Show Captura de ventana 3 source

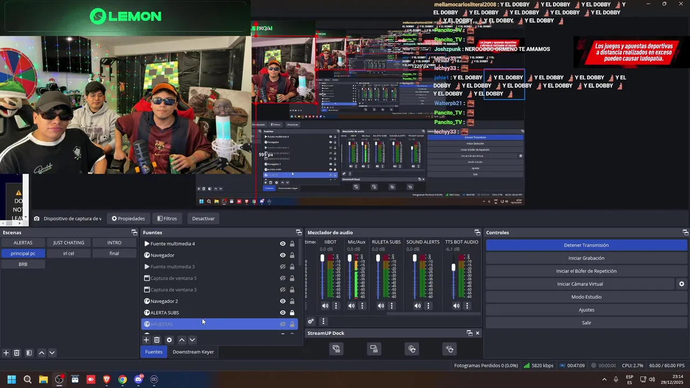pyautogui.click(x=282, y=289)
